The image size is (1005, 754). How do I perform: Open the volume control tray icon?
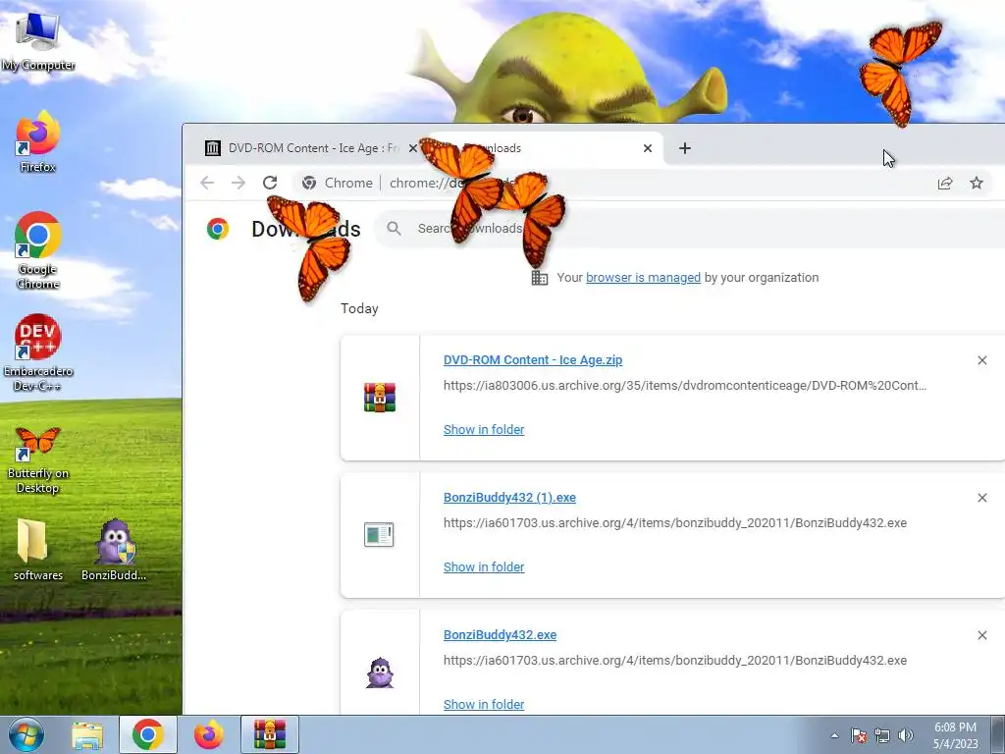(905, 735)
